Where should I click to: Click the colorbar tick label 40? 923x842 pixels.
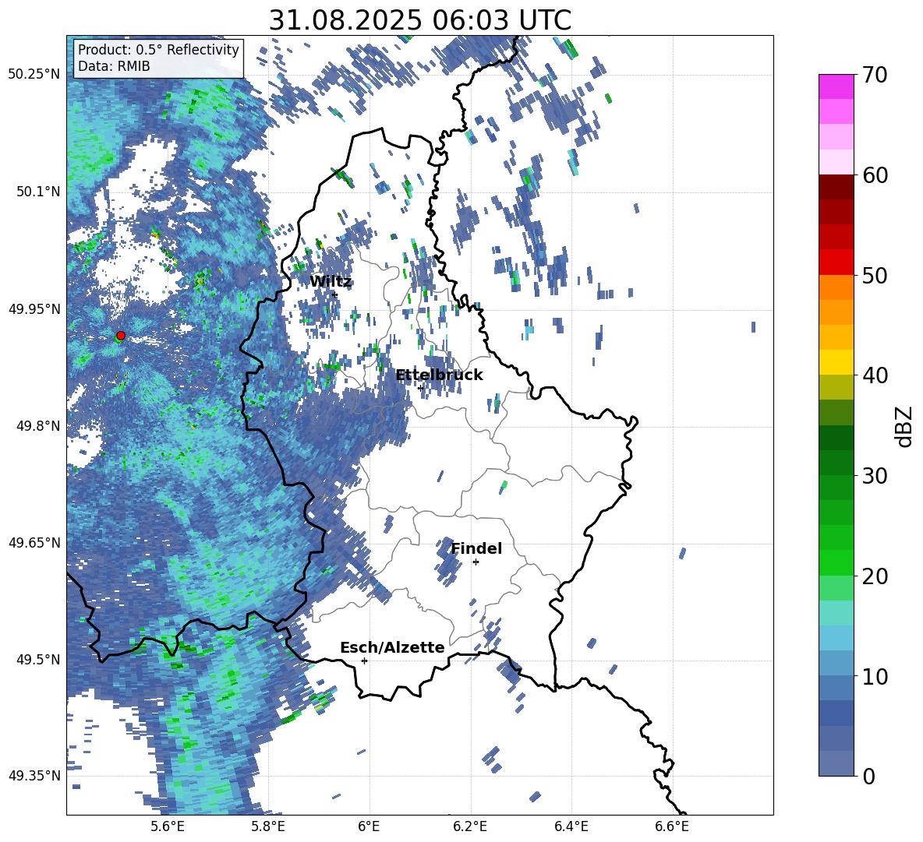pos(875,375)
